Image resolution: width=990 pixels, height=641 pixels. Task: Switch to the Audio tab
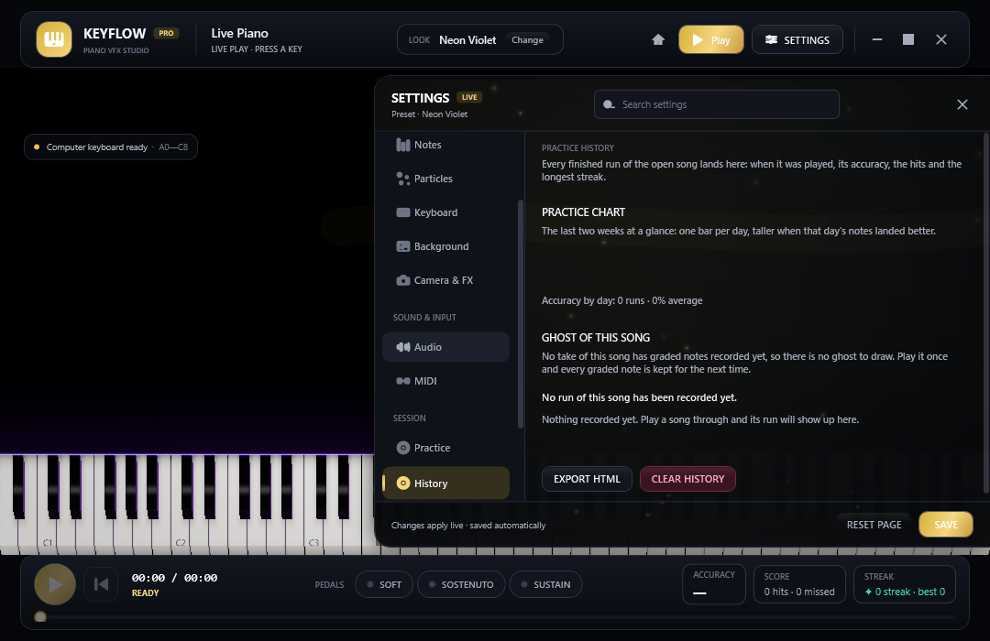coord(445,347)
